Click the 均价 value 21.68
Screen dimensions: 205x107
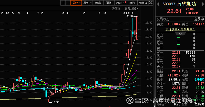pyautogui.click(x=200, y=71)
